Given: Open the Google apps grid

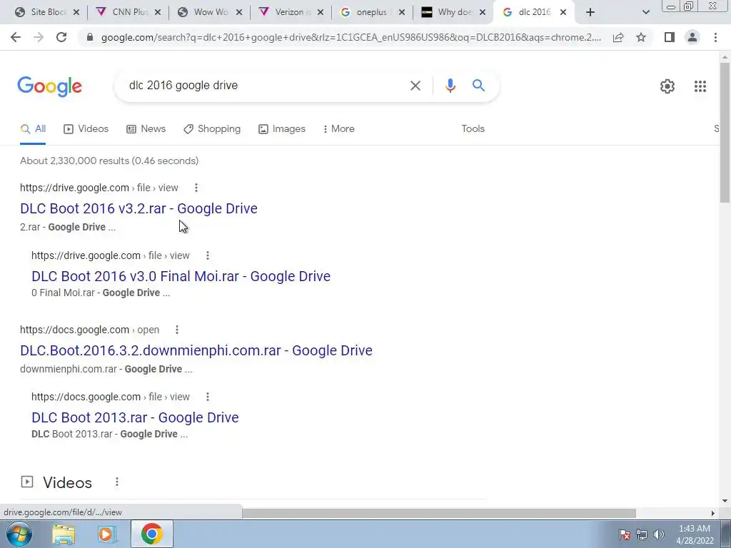Looking at the screenshot, I should coord(700,86).
